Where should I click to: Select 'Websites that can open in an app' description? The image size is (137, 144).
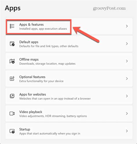[x=55, y=99]
